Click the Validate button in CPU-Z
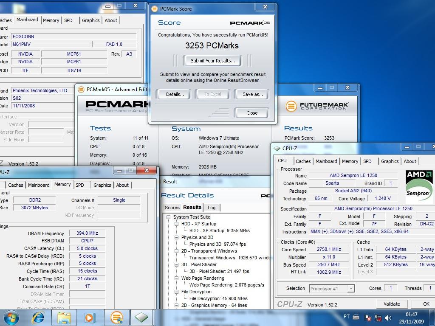The height and width of the screenshot is (326, 435). 392,304
